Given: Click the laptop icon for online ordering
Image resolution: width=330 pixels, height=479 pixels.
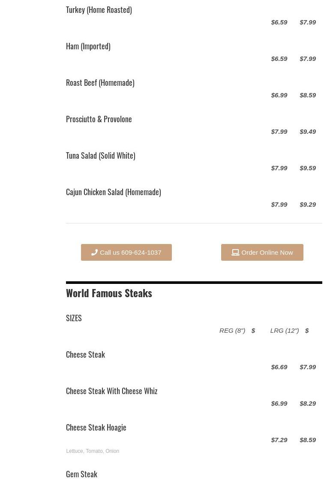Looking at the screenshot, I should (235, 252).
